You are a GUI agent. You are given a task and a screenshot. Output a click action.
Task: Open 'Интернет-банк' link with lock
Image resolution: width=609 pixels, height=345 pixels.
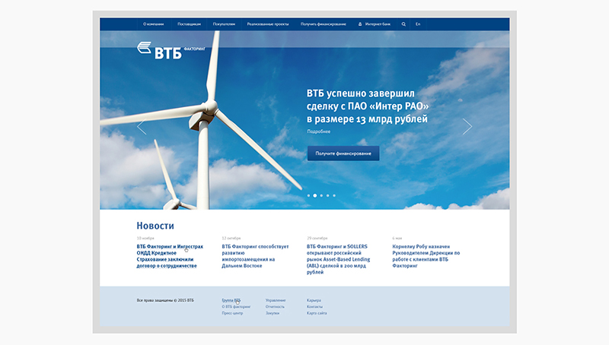(375, 24)
